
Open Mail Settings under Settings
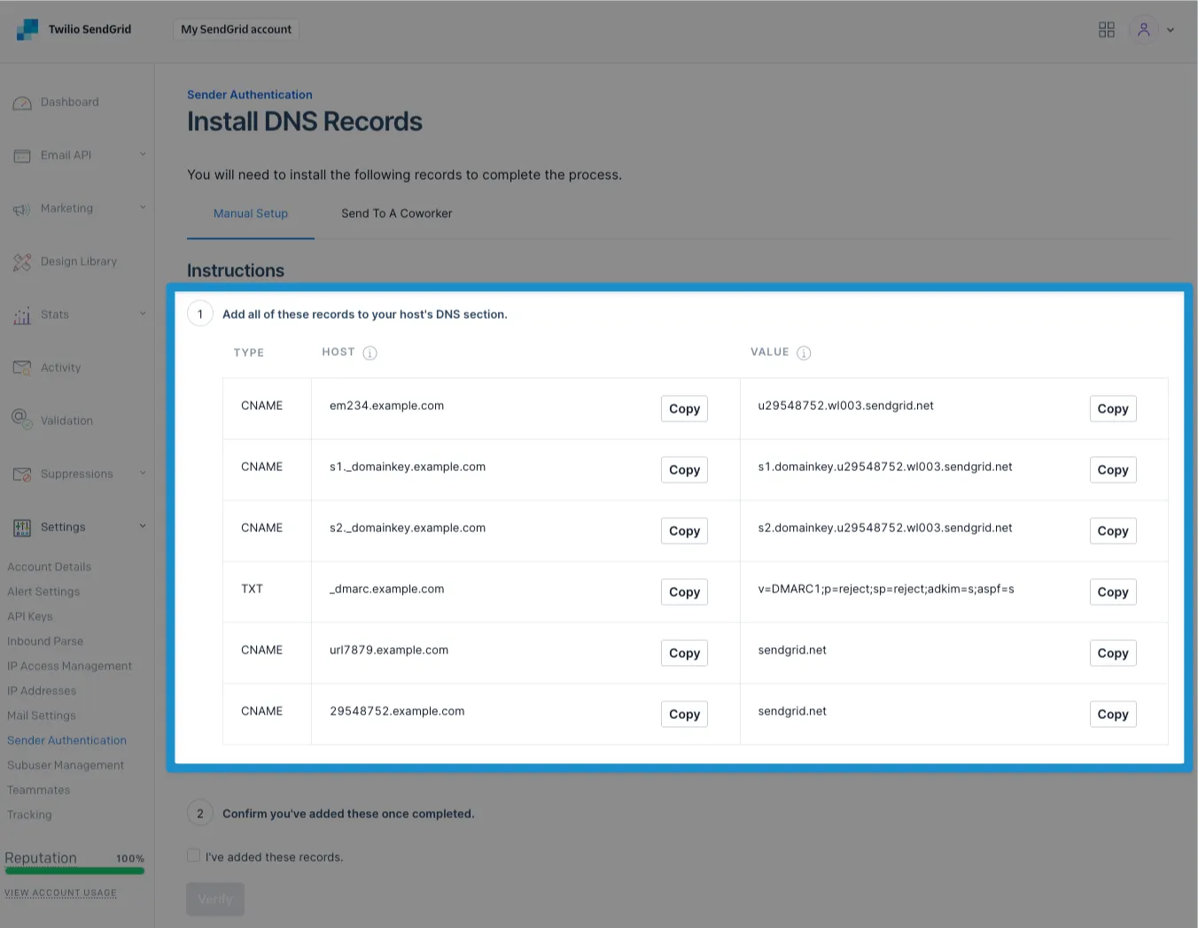[x=42, y=715]
